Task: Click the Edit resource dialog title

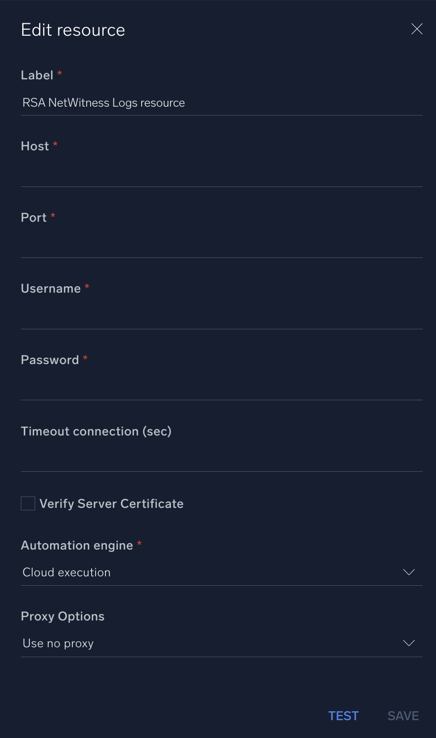Action: (x=72, y=30)
